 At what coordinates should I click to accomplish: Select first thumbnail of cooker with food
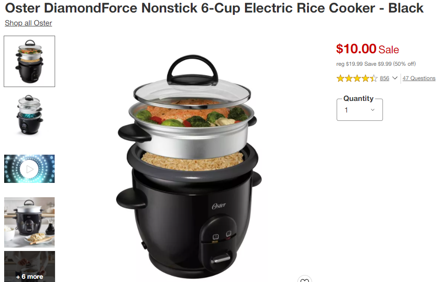30,61
